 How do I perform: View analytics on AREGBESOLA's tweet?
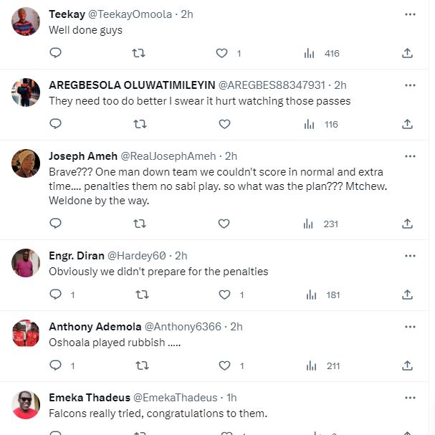310,124
